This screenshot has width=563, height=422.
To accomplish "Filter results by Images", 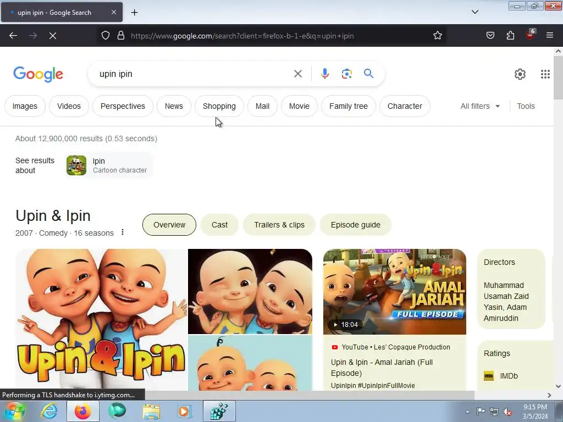I will click(x=25, y=106).
